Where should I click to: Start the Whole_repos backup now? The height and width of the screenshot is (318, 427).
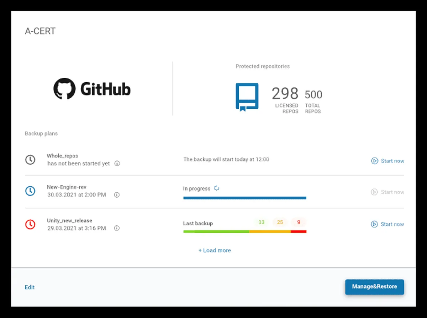pyautogui.click(x=388, y=161)
